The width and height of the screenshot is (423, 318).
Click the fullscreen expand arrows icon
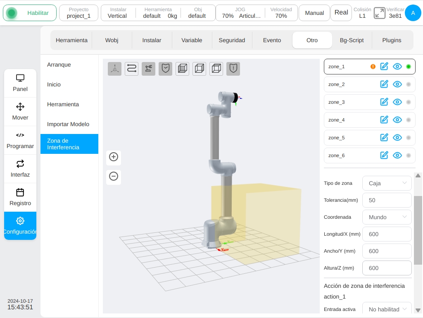380,13
